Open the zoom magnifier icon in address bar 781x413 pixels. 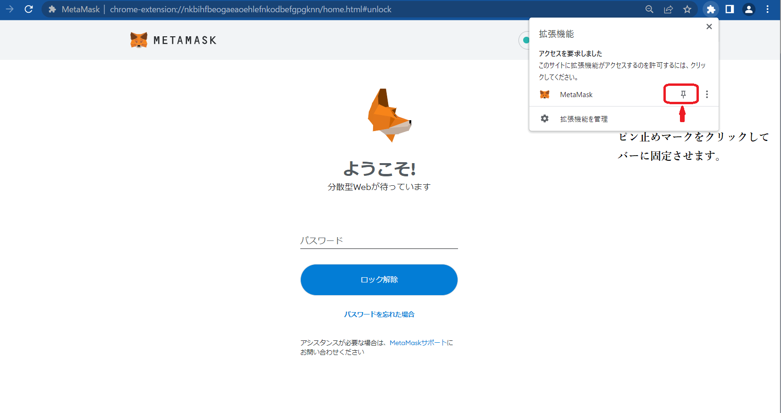(649, 9)
